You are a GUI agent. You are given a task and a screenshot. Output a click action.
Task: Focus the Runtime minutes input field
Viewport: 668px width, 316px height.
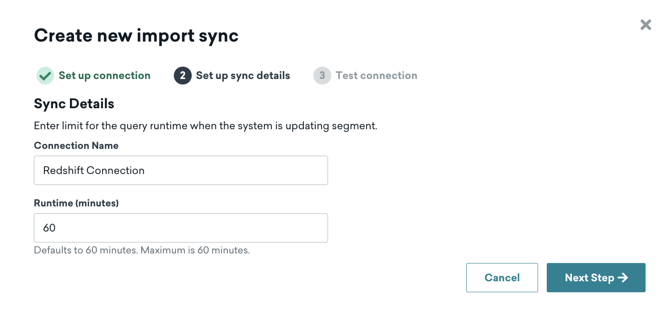181,228
